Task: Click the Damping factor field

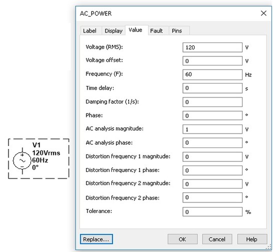Action: (x=212, y=102)
